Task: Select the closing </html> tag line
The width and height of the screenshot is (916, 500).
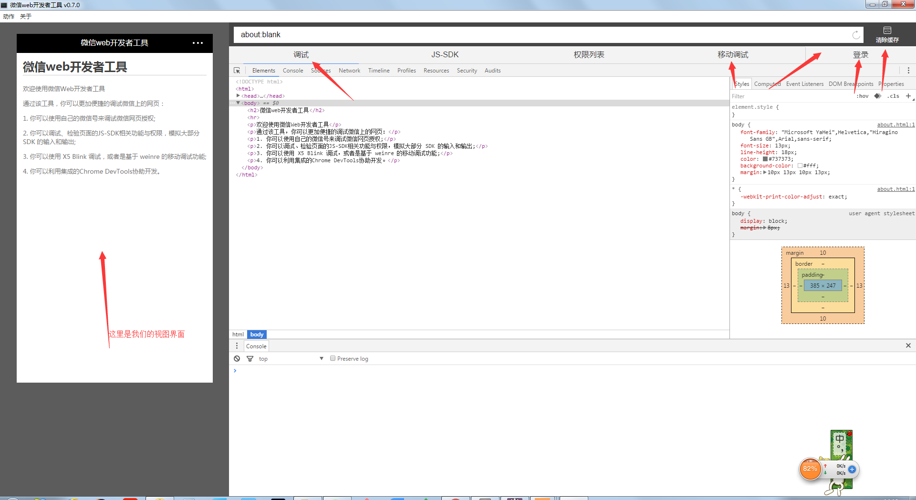Action: click(247, 175)
